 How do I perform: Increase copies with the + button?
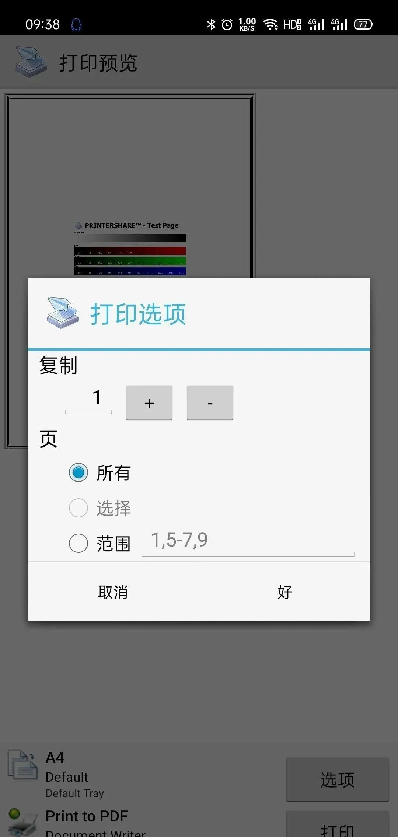click(x=149, y=403)
